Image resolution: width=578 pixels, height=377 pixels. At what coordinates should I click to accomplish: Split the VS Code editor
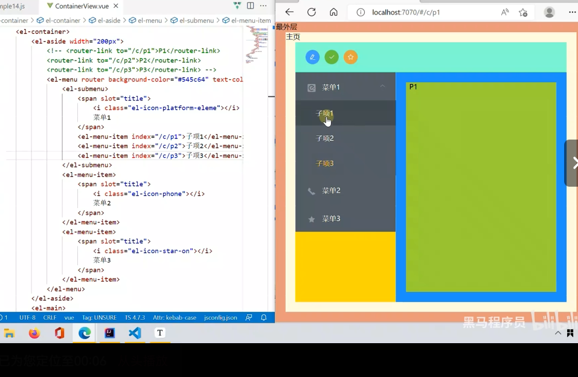[x=250, y=6]
